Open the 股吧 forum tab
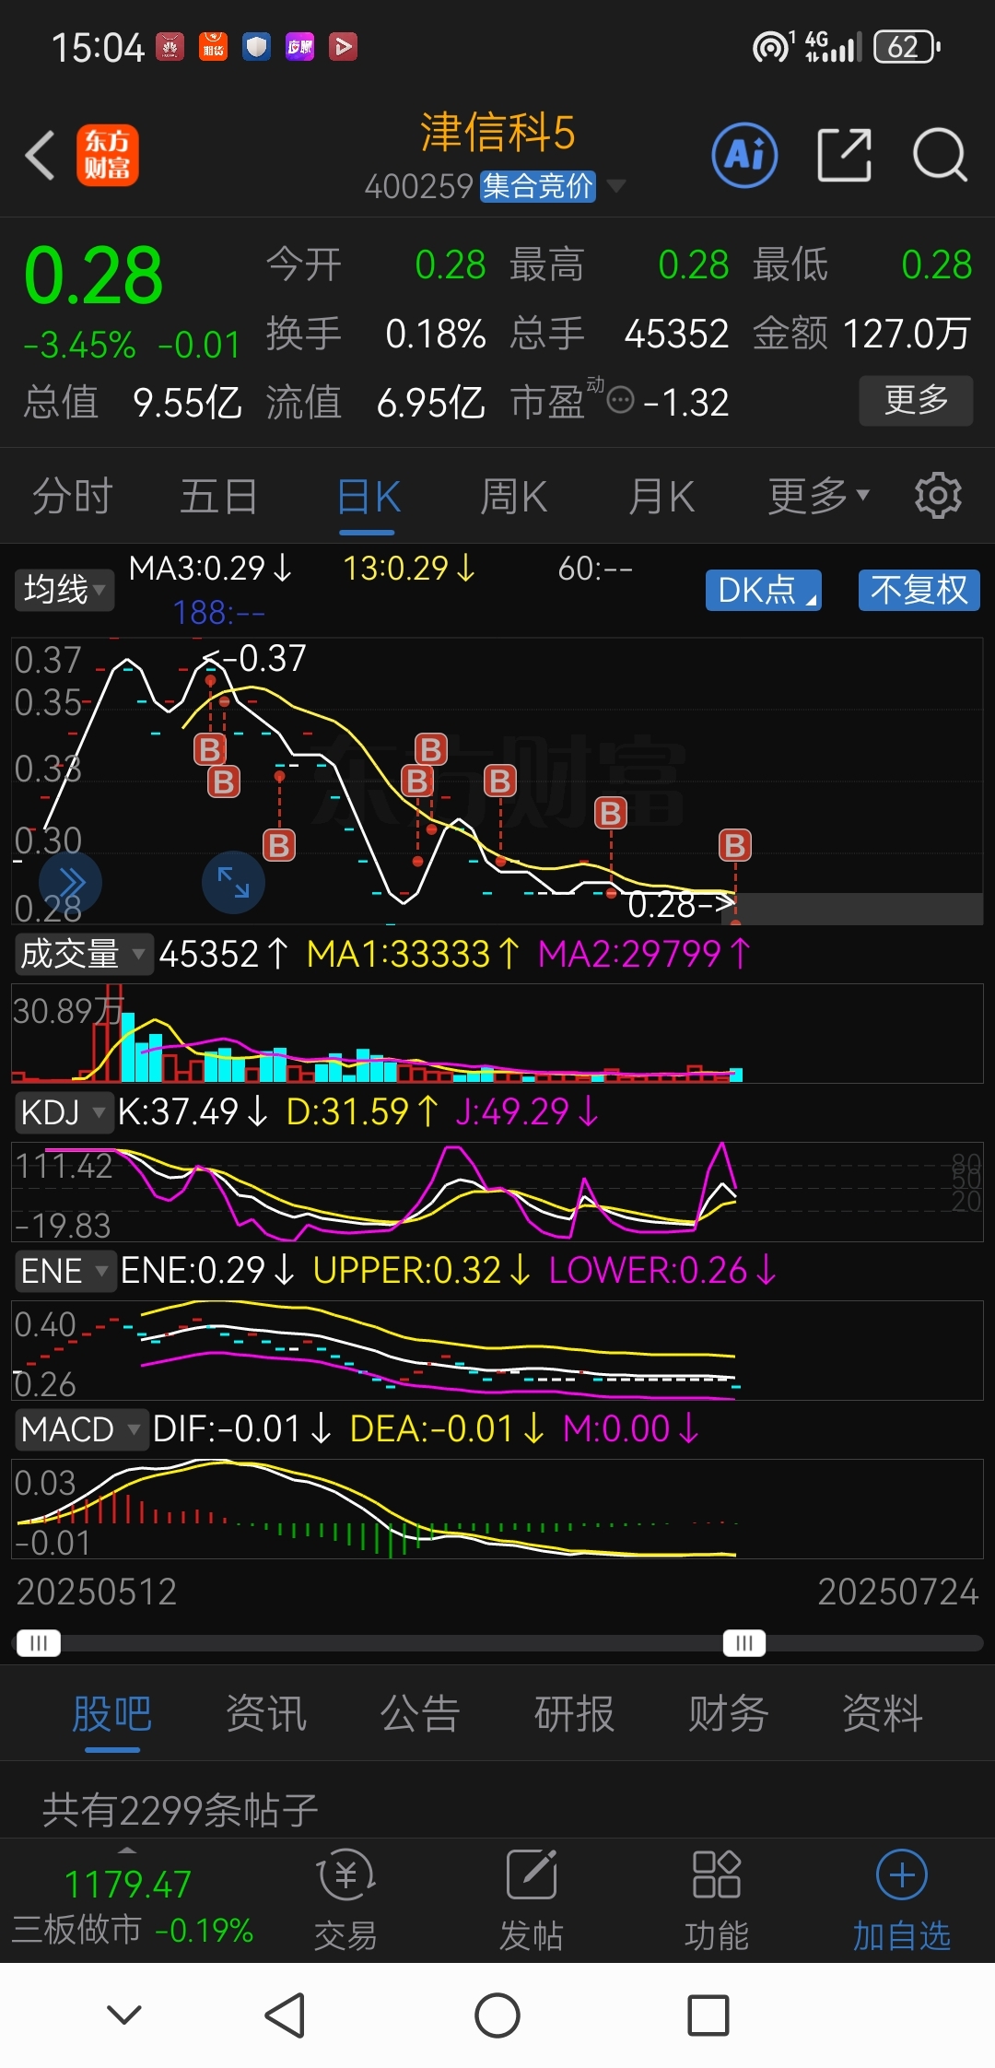995x2068 pixels. tap(111, 1713)
